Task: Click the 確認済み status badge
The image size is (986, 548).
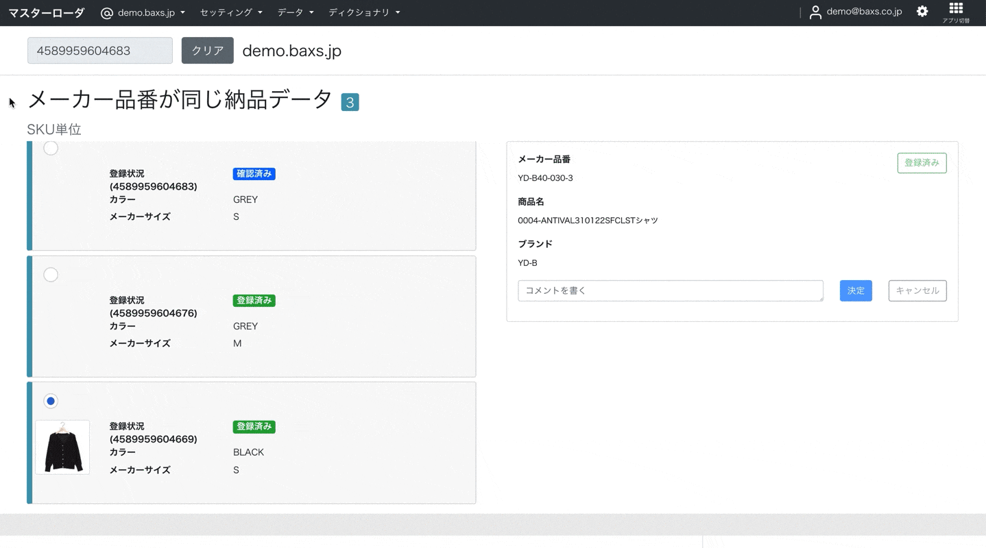Action: coord(254,173)
